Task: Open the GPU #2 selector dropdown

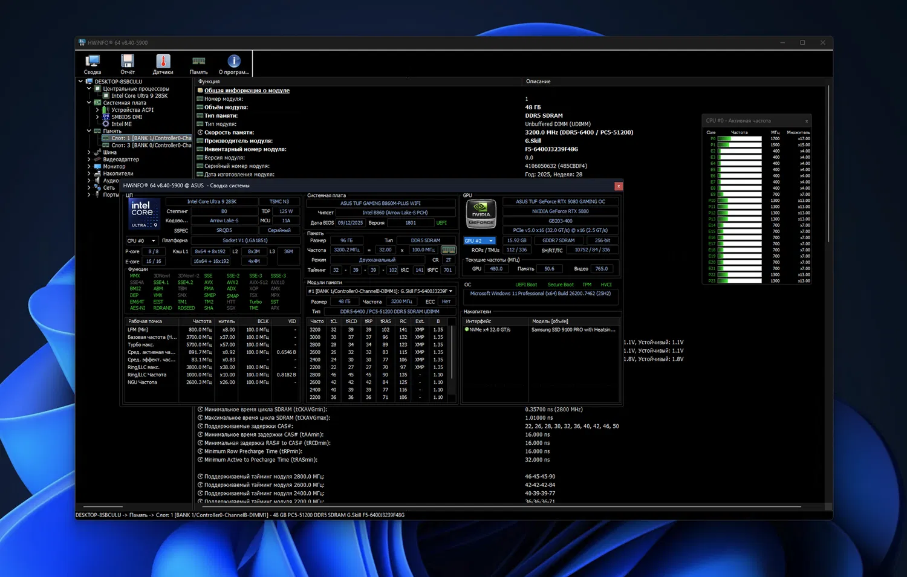Action: [479, 240]
